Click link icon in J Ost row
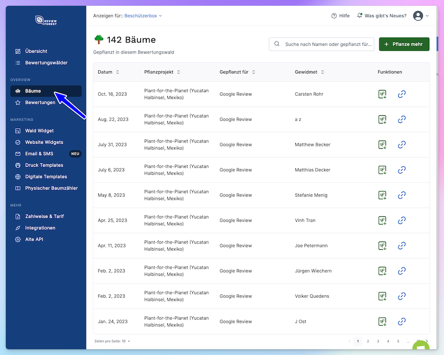 coord(402,322)
